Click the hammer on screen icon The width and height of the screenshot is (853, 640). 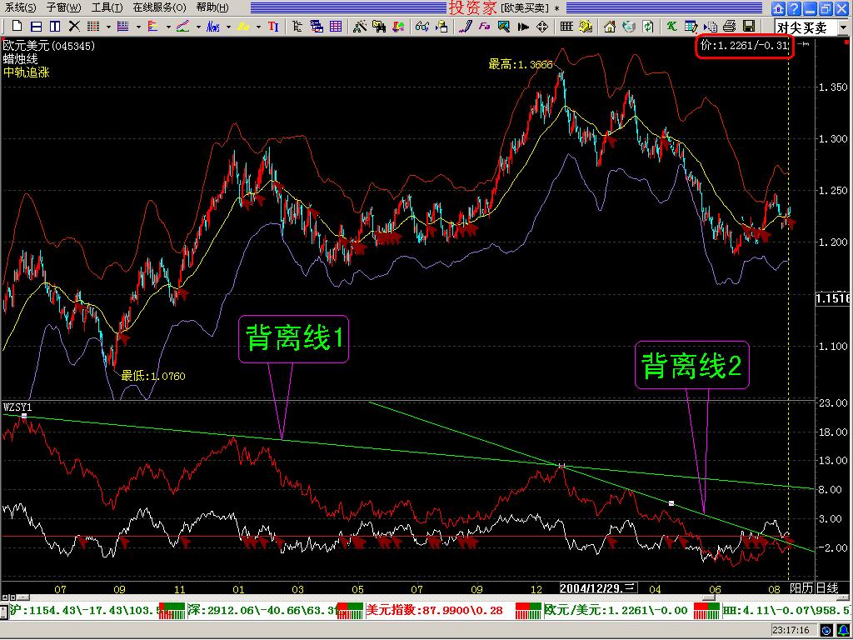pyautogui.click(x=504, y=26)
